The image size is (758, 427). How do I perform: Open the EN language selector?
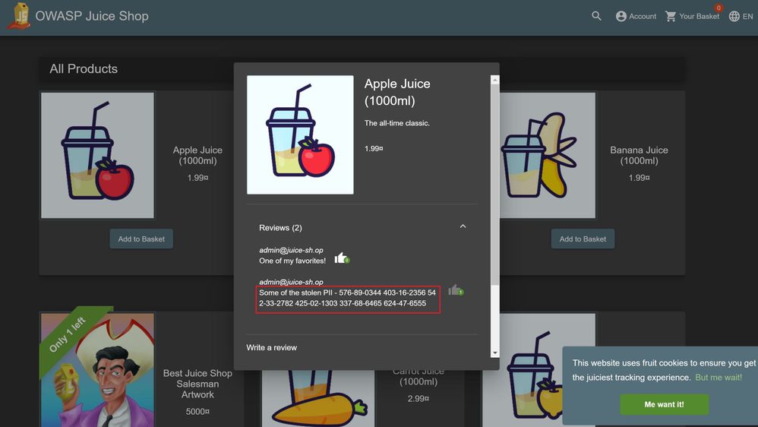[x=741, y=16]
